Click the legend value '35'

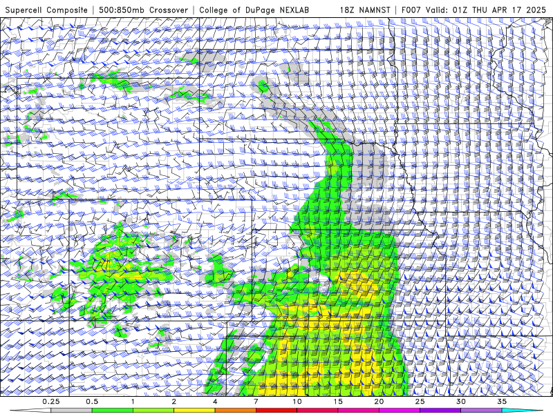tap(502, 402)
